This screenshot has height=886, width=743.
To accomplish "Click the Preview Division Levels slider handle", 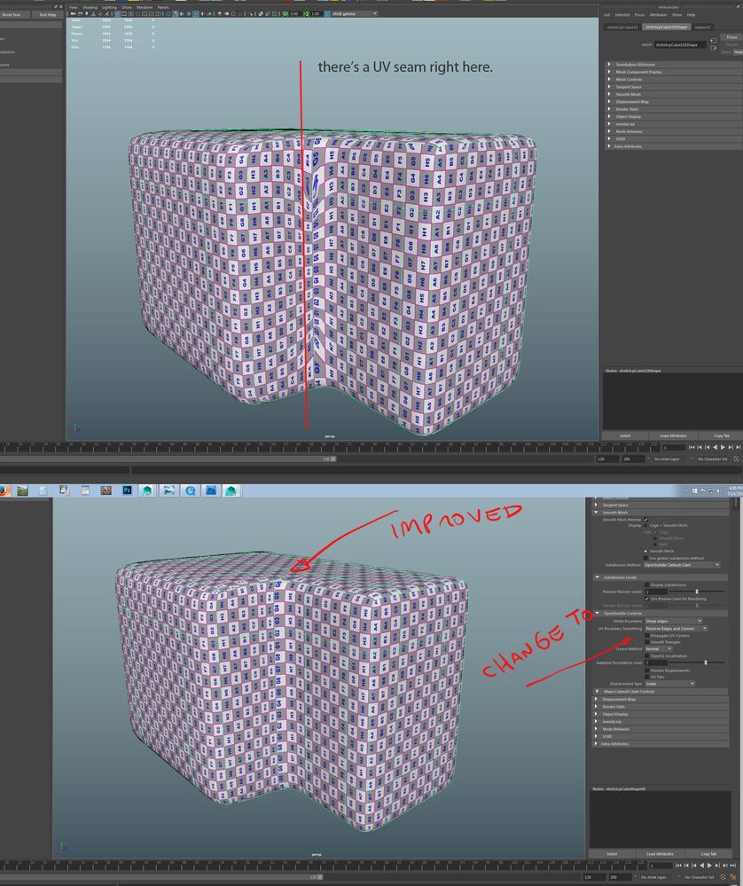I will [697, 592].
